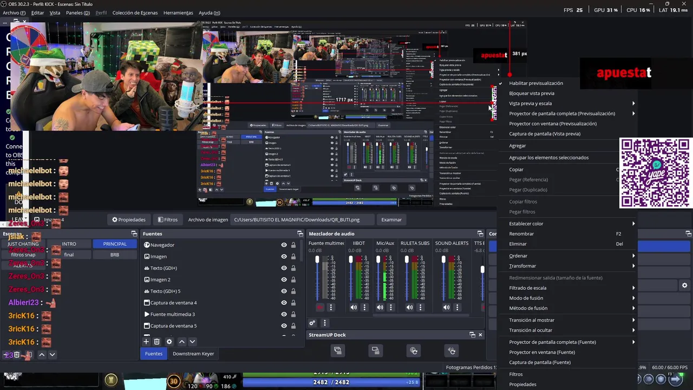Image resolution: width=693 pixels, height=390 pixels.
Task: Add a new source with plus icon
Action: tap(146, 342)
